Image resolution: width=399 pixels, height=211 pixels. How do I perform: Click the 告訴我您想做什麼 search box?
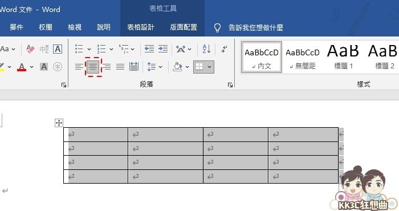256,27
